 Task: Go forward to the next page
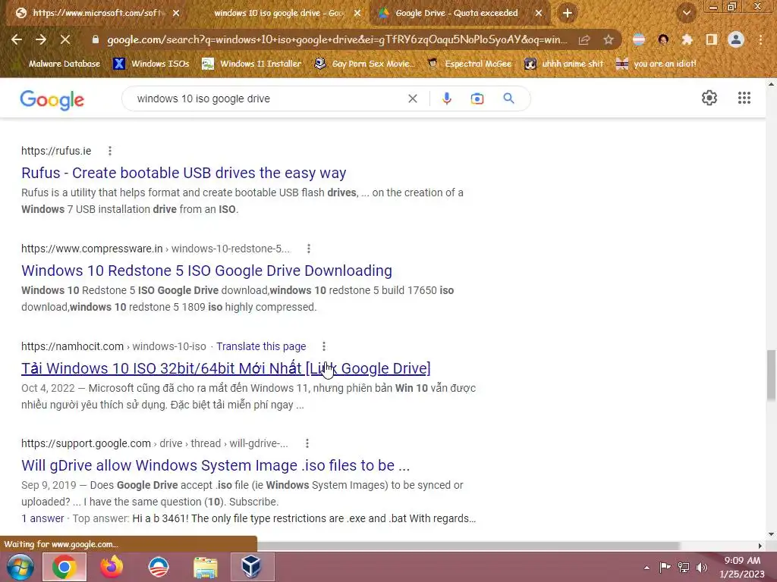(x=41, y=39)
